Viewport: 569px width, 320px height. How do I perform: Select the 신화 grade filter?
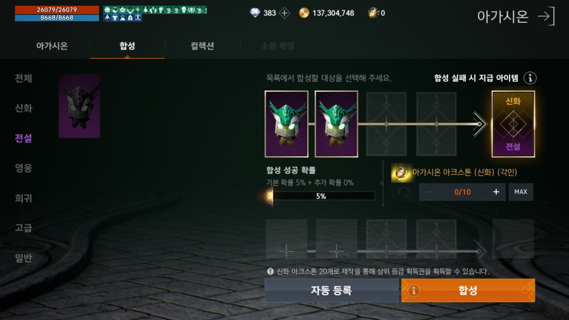[x=23, y=108]
